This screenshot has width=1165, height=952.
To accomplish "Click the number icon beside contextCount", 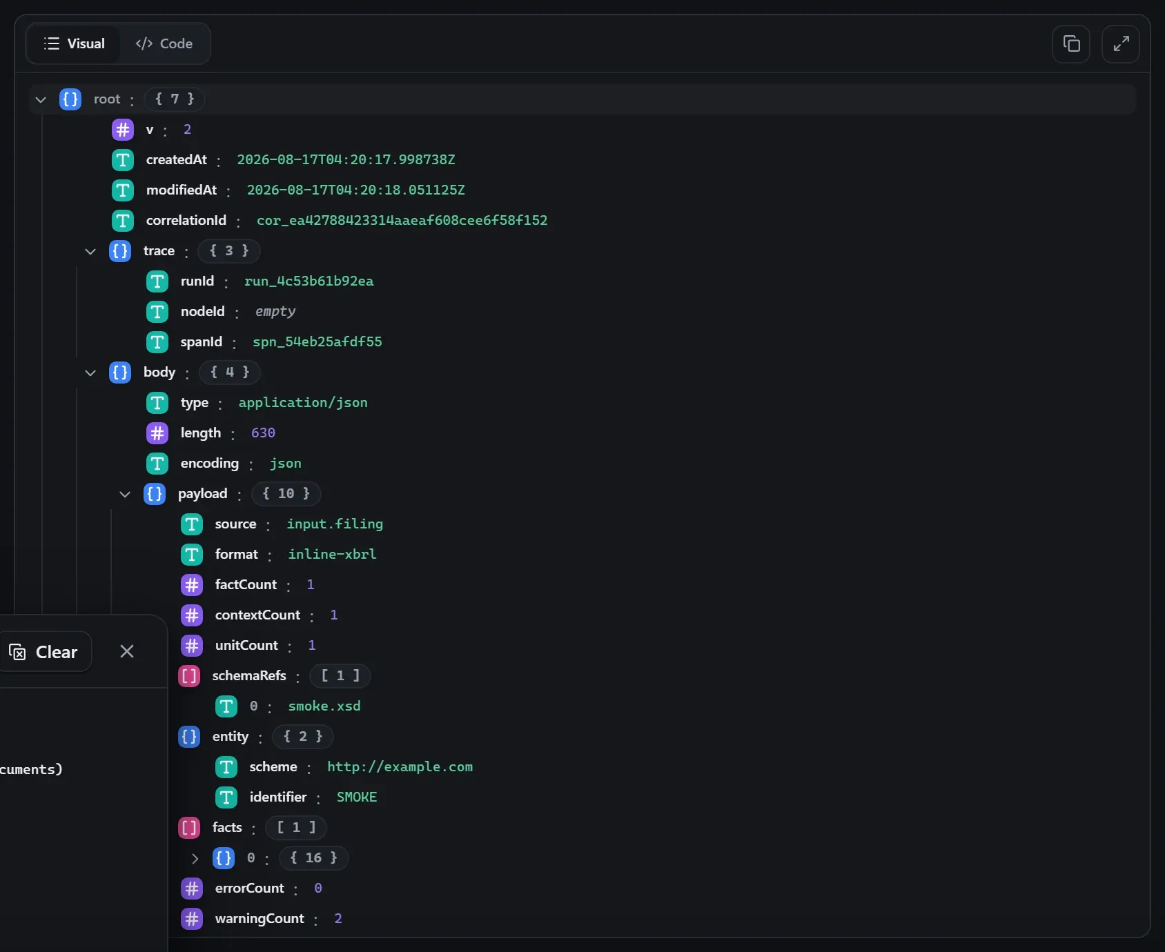I will click(x=192, y=615).
